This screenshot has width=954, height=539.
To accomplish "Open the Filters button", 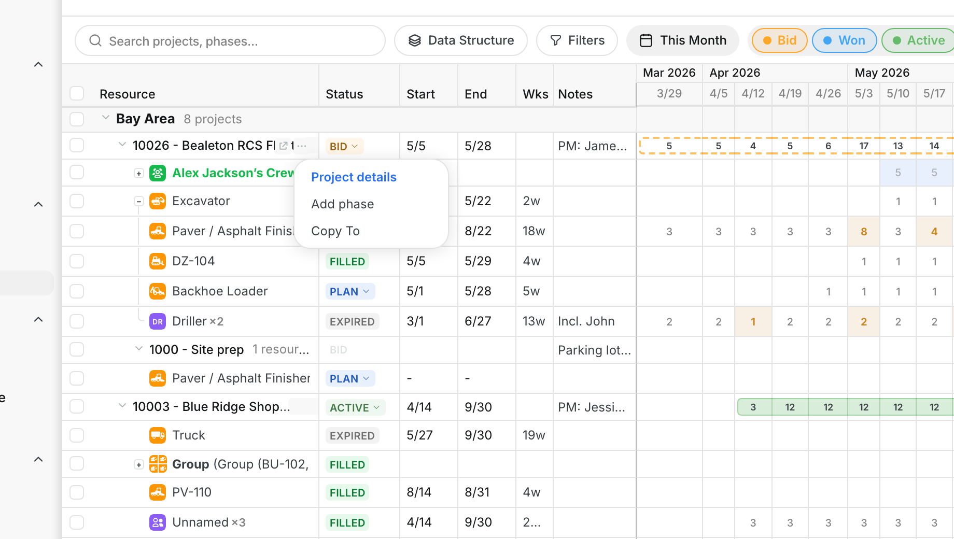I will click(x=577, y=40).
